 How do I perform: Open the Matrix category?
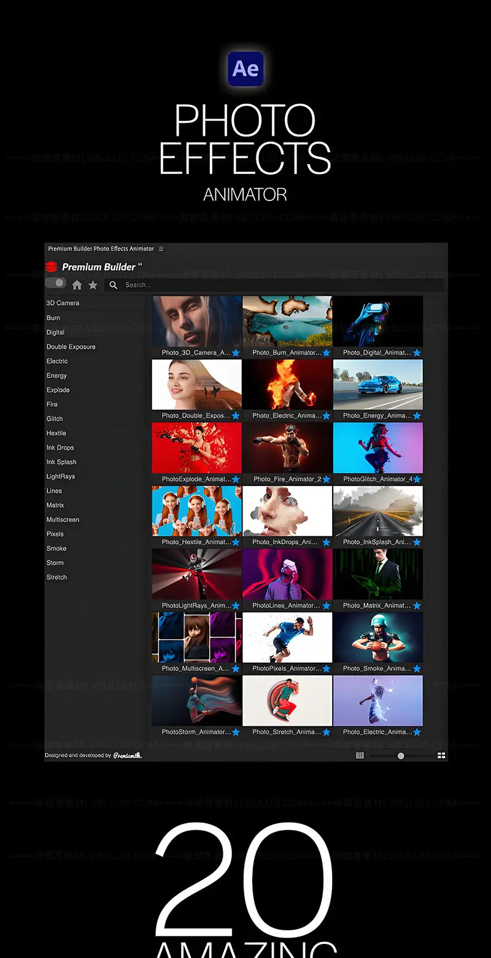click(55, 505)
